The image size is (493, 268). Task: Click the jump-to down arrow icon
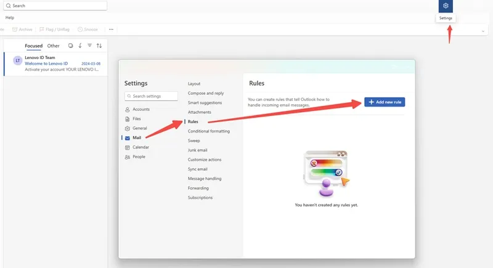[80, 46]
